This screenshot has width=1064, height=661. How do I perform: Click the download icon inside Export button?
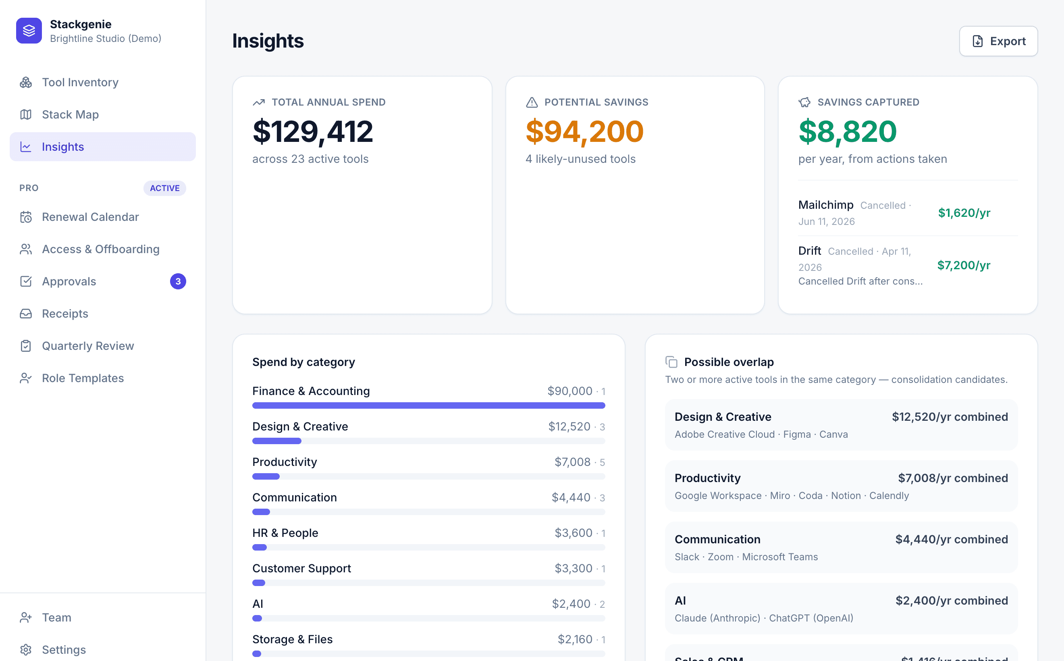click(x=978, y=41)
